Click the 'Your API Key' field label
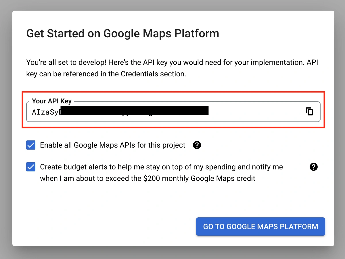Image resolution: width=345 pixels, height=259 pixels. (52, 101)
